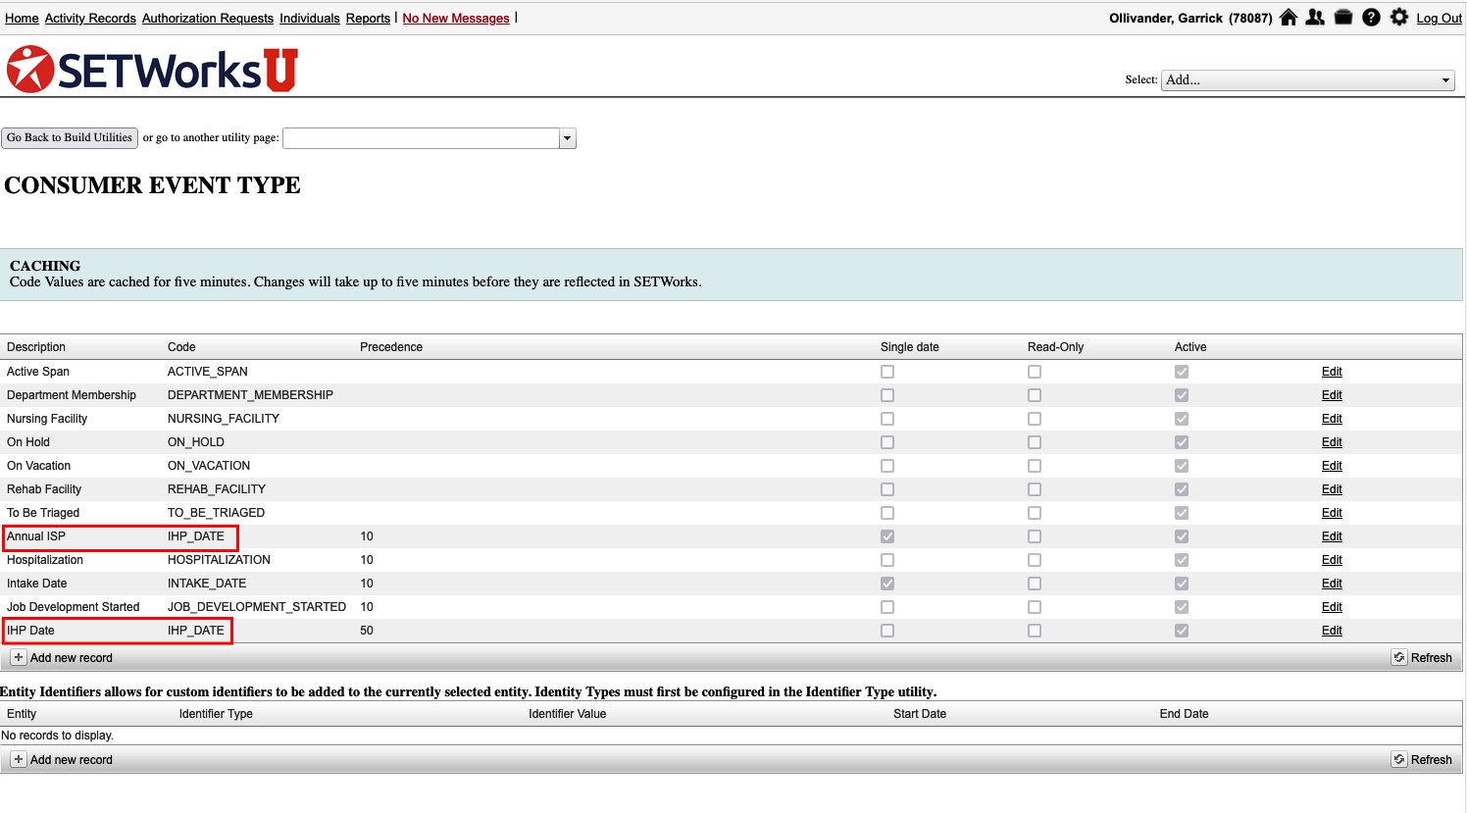Click the On Vacation description cell
This screenshot has height=813, width=1467.
tap(39, 466)
